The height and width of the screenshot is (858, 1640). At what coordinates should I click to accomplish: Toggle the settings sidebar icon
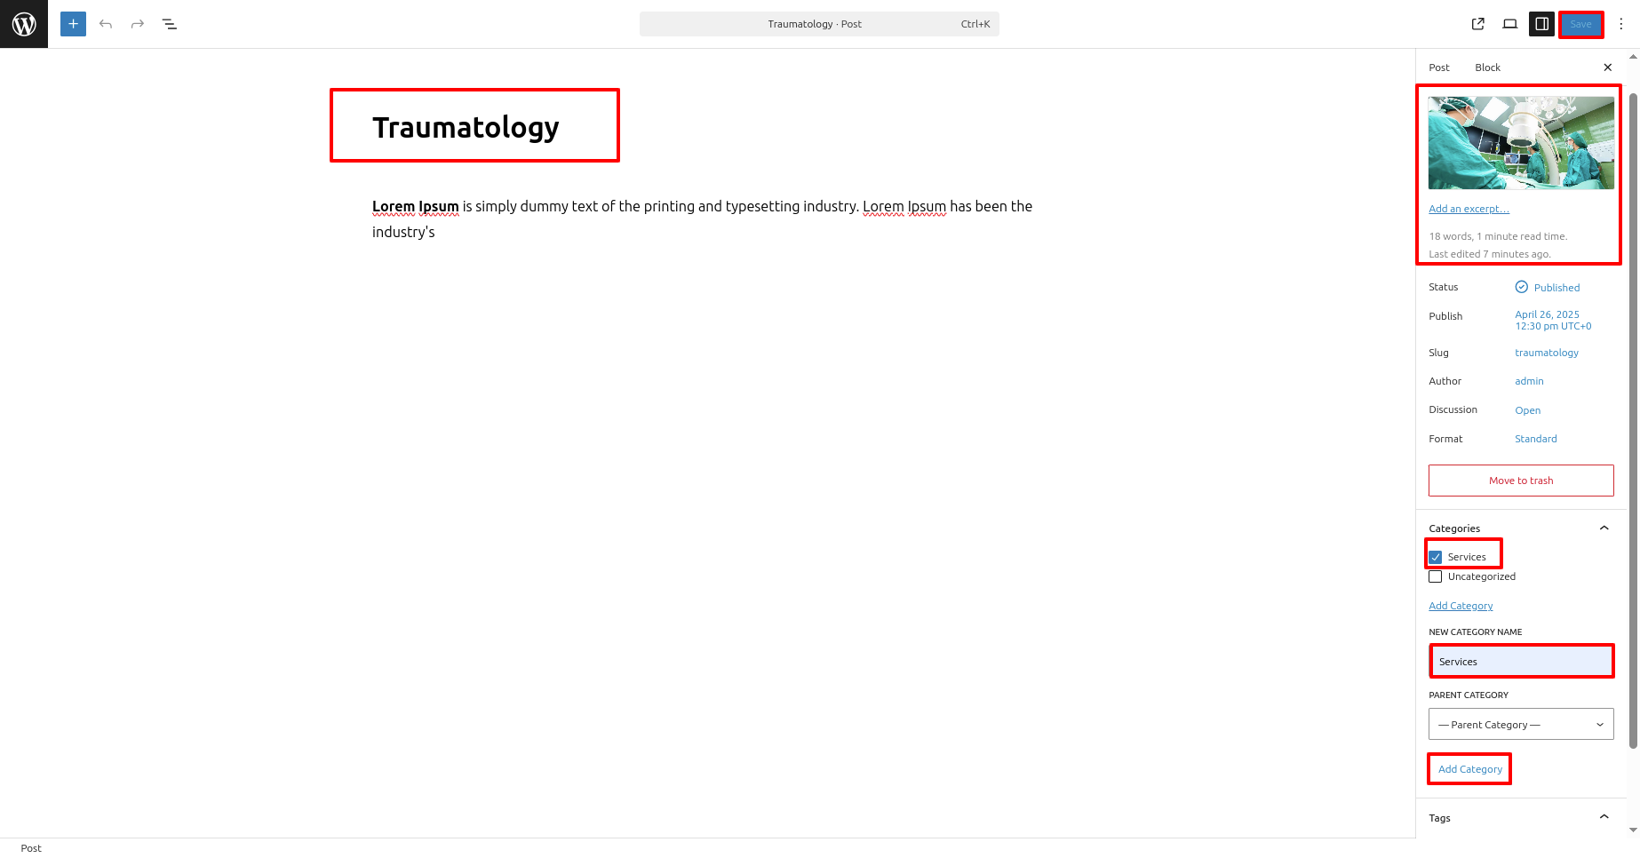click(1542, 24)
